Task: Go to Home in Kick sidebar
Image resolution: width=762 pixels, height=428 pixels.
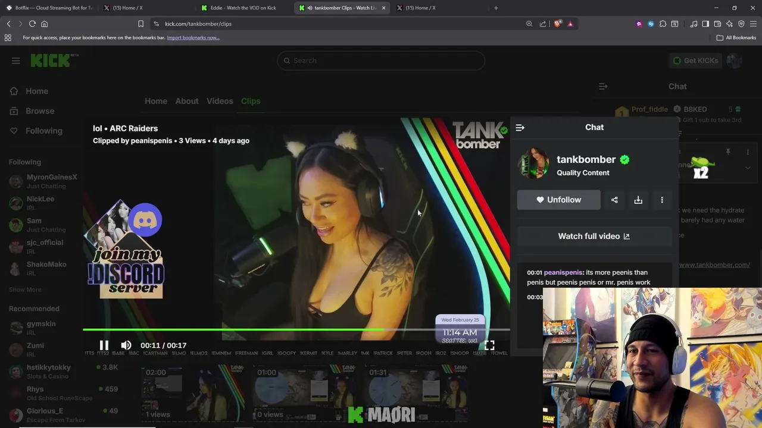Action: click(x=29, y=91)
